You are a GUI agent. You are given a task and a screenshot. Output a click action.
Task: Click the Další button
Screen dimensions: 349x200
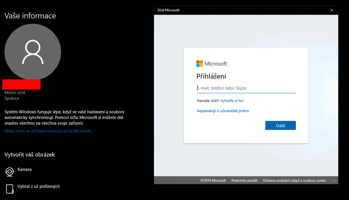point(280,125)
